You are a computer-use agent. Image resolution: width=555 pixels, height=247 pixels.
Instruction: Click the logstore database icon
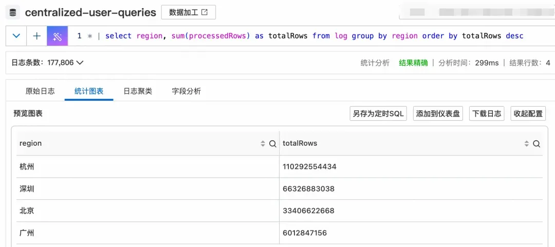click(13, 13)
